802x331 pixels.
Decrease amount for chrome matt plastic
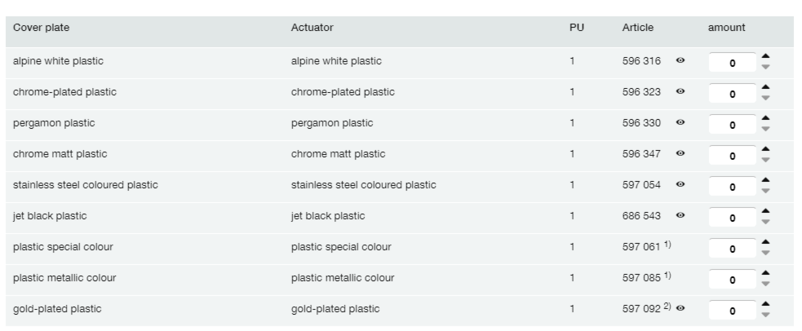(765, 161)
